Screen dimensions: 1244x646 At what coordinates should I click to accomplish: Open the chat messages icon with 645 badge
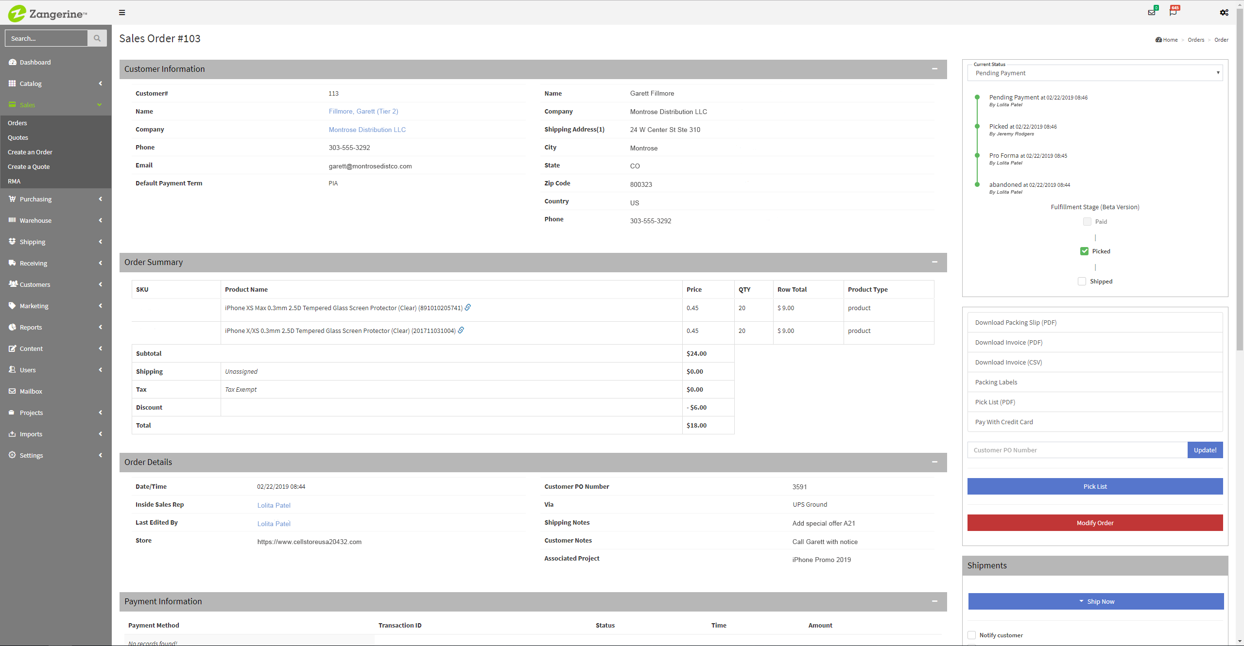pyautogui.click(x=1173, y=12)
